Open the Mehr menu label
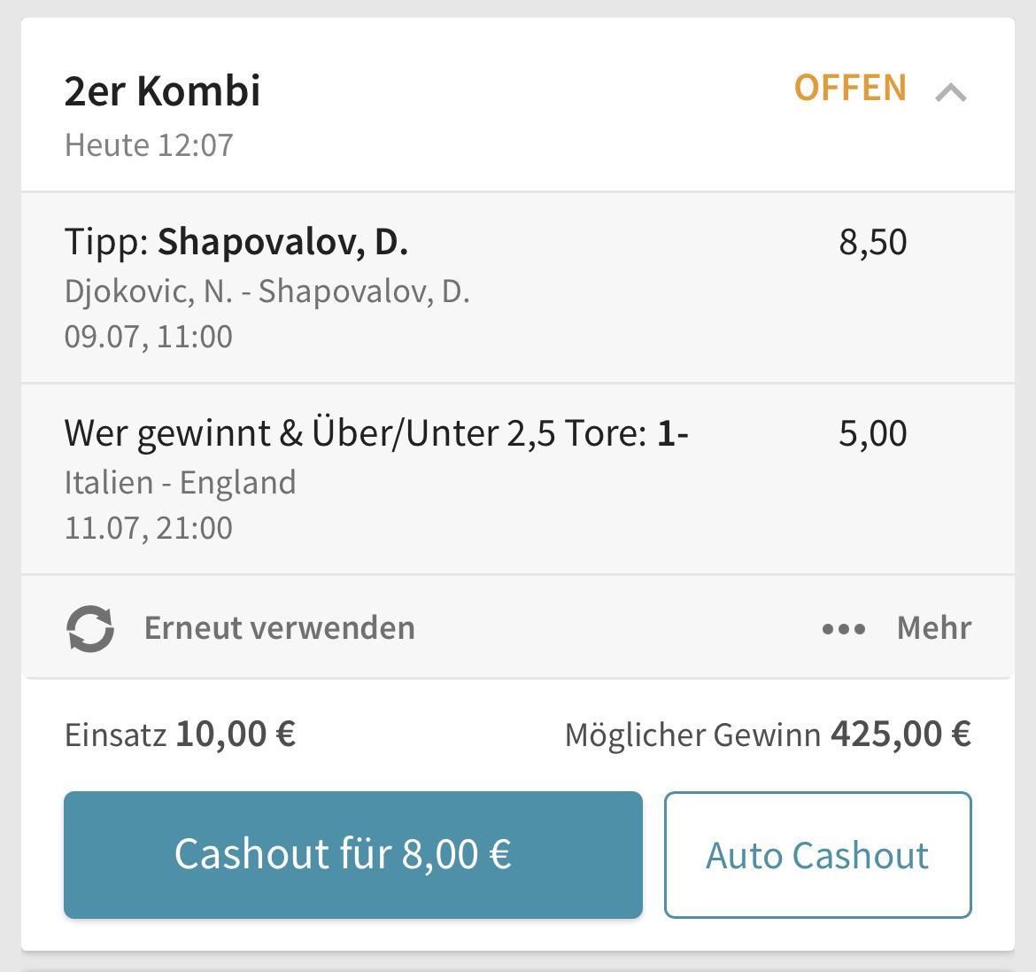 [934, 627]
